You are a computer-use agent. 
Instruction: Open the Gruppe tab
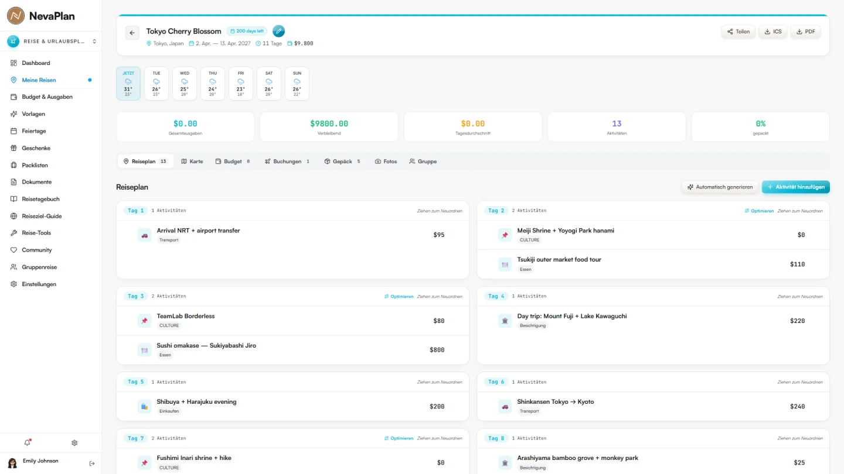tap(423, 162)
